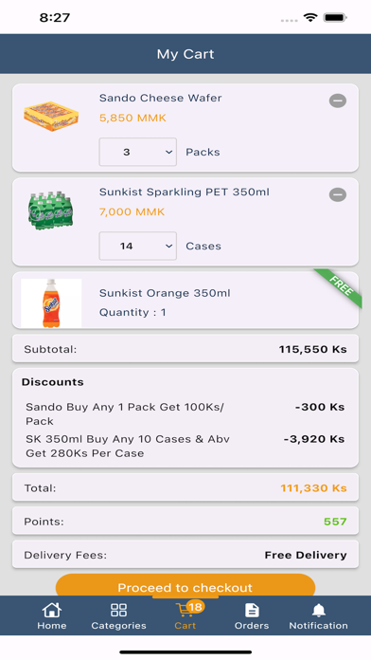371x660 pixels.
Task: Open the Categories grid icon
Action: pyautogui.click(x=118, y=610)
